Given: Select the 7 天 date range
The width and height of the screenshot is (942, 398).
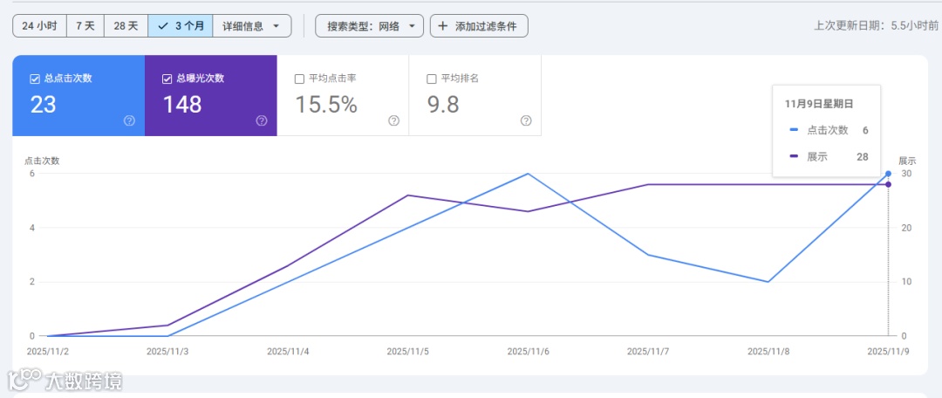Looking at the screenshot, I should coord(85,26).
